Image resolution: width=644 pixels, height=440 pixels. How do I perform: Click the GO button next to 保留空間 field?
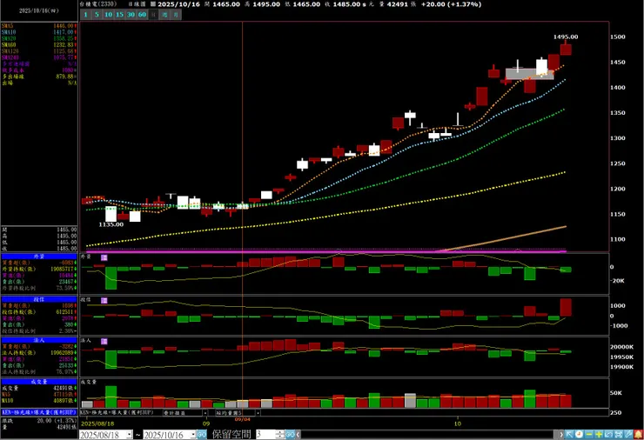click(291, 434)
